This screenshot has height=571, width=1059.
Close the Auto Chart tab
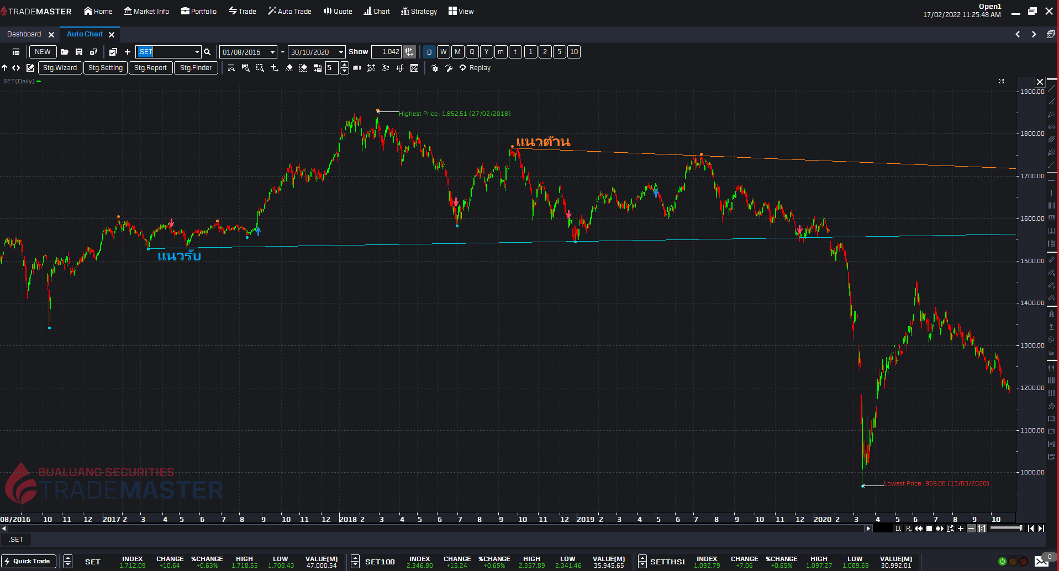(x=112, y=35)
